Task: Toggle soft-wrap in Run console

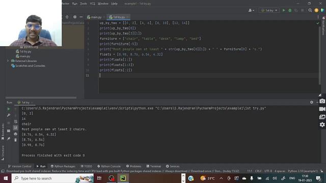Action: click(x=15, y=121)
